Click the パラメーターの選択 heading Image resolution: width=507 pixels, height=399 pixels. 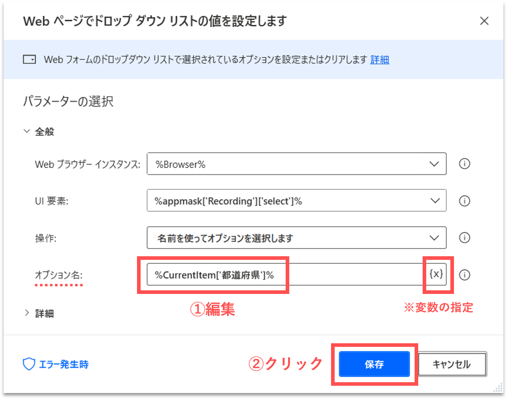pos(68,101)
